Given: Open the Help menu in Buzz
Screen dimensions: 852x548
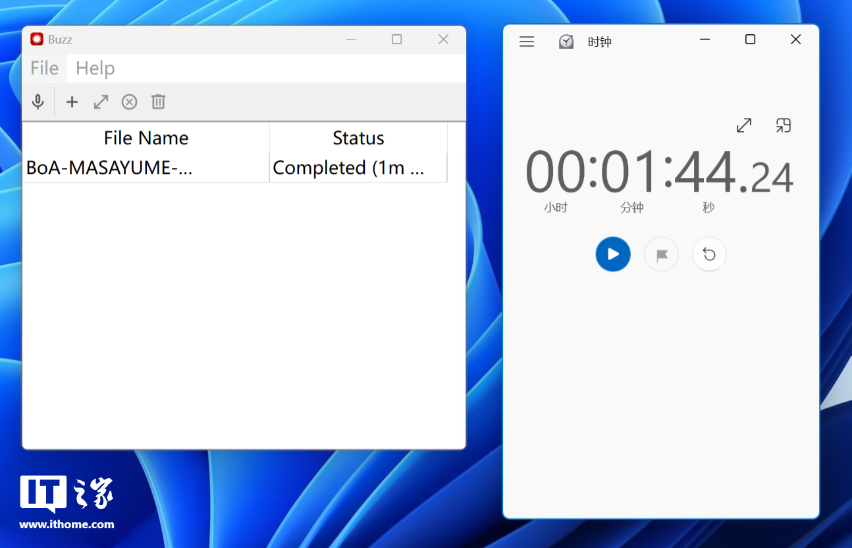Looking at the screenshot, I should click(x=95, y=68).
